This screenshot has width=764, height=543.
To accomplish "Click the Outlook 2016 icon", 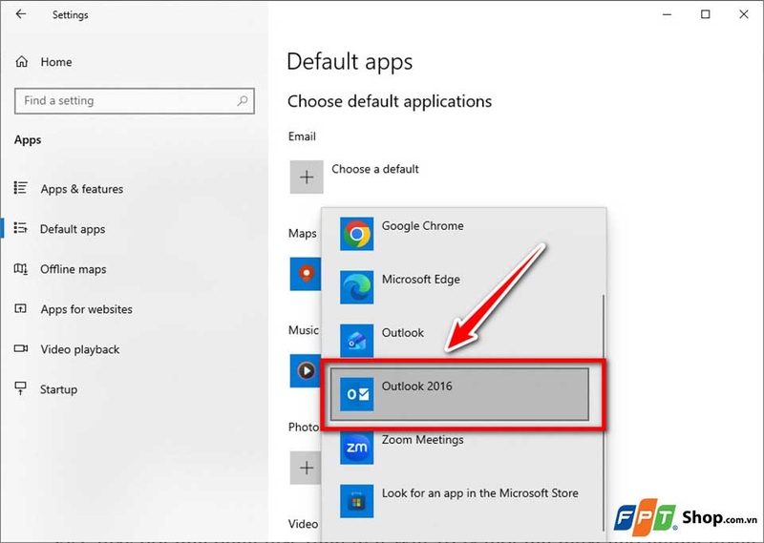I will [356, 394].
